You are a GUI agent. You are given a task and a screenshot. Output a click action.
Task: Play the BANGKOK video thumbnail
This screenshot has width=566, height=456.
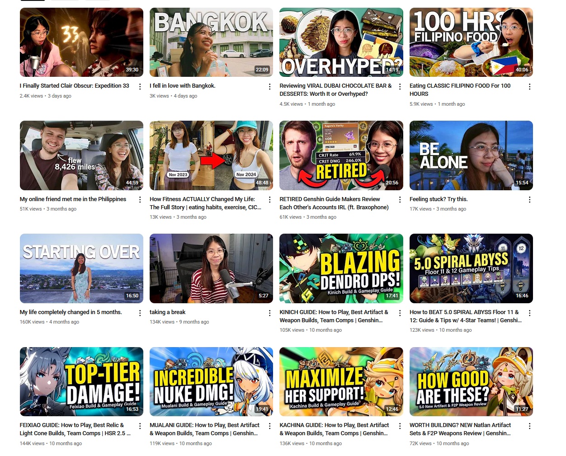pos(211,42)
